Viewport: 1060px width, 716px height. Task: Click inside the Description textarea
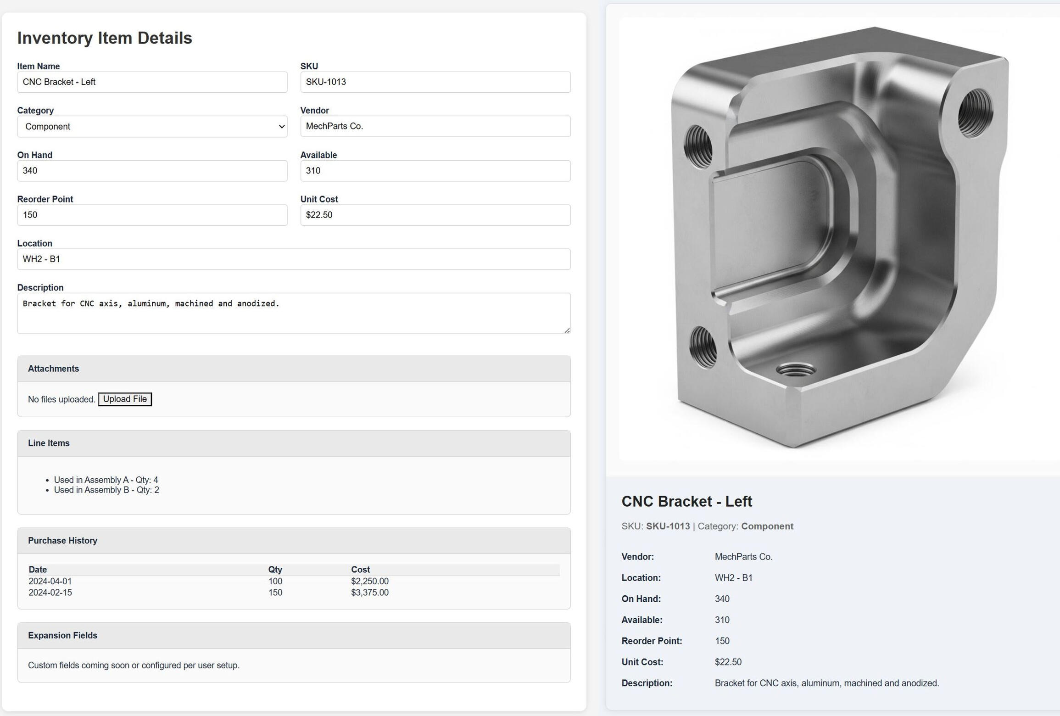pyautogui.click(x=294, y=313)
